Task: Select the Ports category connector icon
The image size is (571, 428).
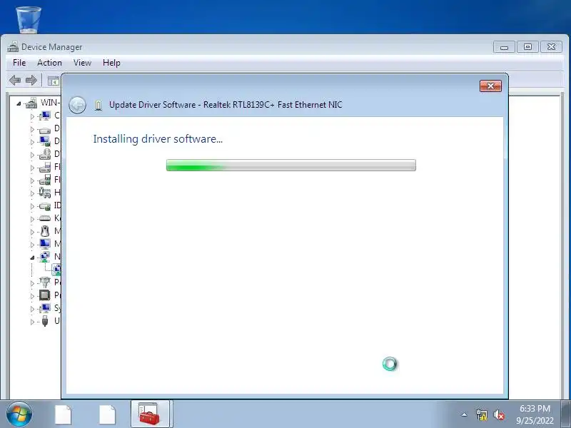Action: (x=45, y=282)
